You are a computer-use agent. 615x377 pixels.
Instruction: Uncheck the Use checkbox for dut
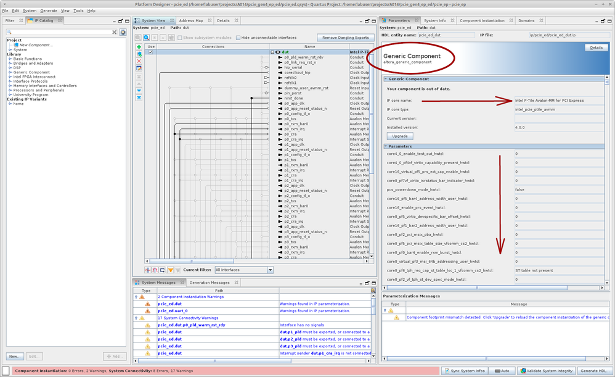tap(150, 52)
